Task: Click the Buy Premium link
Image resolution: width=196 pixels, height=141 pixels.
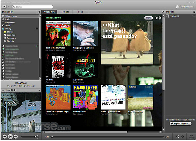Action: pyautogui.click(x=184, y=7)
